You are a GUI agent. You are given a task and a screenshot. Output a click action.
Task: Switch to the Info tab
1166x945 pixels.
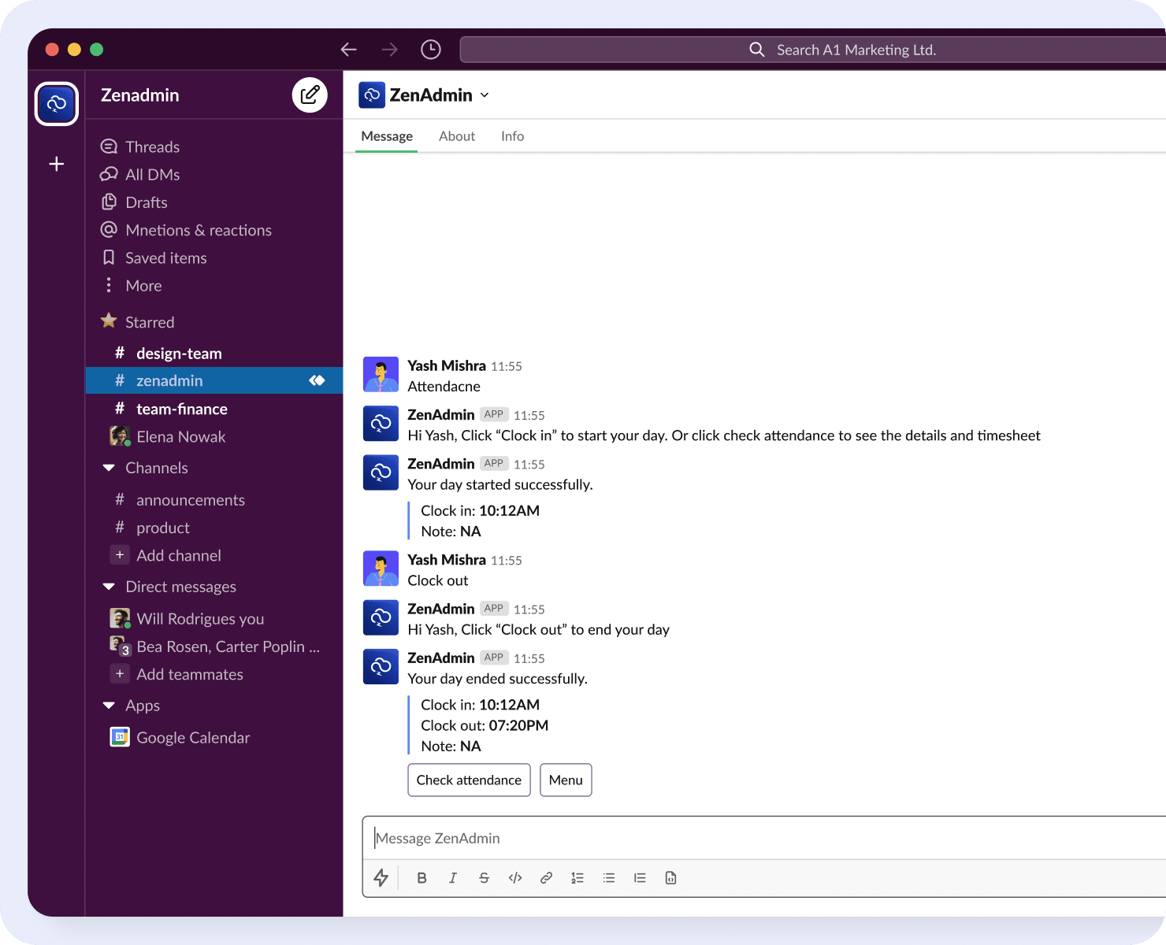click(x=512, y=136)
